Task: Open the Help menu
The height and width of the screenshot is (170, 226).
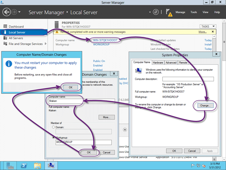Action: 217,12
